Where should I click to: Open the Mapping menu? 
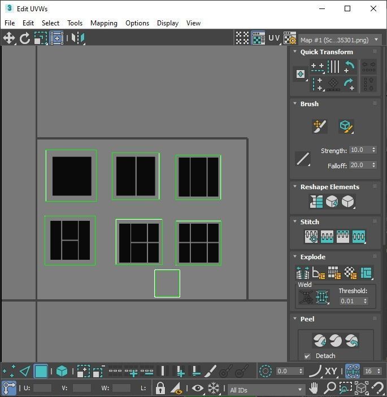(104, 23)
